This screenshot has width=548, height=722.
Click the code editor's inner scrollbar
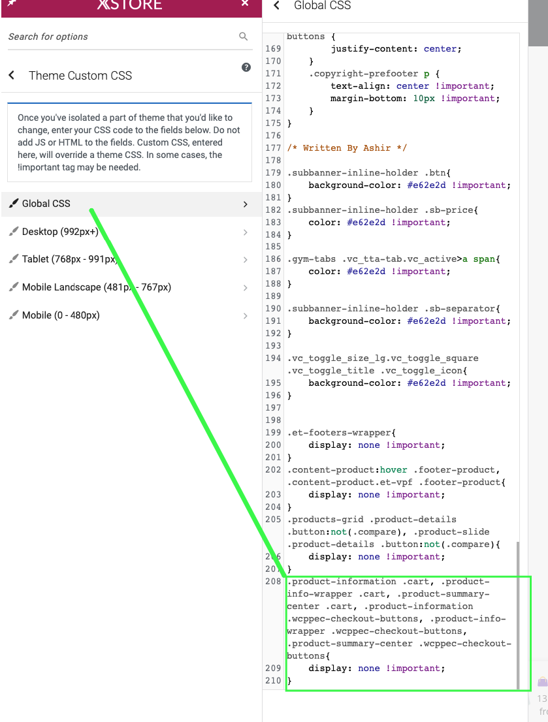518,615
